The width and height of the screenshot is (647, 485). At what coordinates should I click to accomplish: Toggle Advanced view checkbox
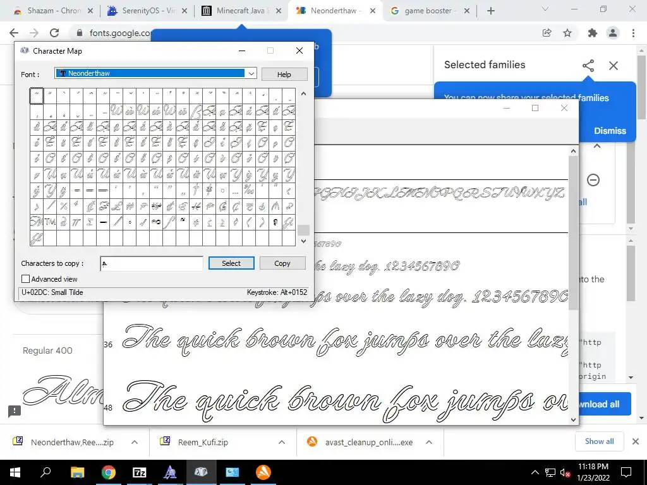point(25,278)
